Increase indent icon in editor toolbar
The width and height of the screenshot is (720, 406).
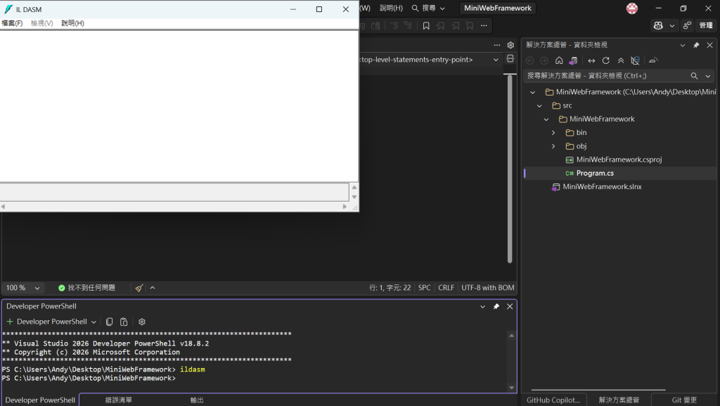408,26
